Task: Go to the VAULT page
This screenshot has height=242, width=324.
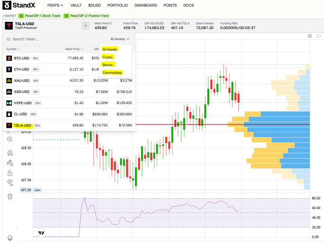Action: pyautogui.click(x=76, y=5)
